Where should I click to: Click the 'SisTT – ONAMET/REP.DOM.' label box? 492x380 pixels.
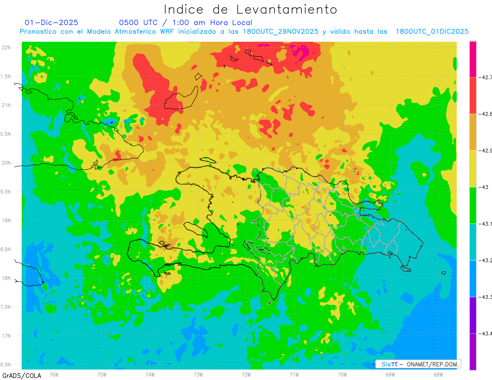coord(418,364)
